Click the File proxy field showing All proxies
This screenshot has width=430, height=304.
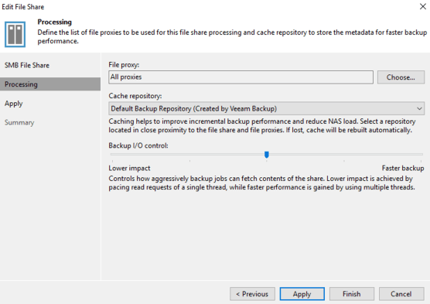[241, 77]
